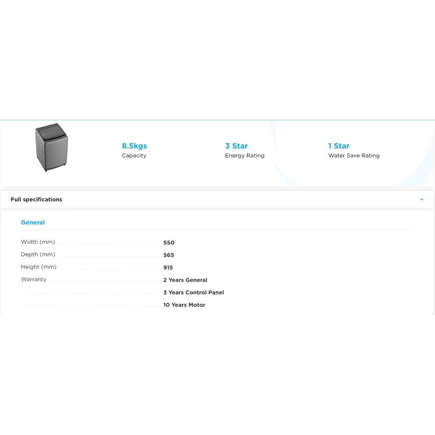The width and height of the screenshot is (435, 435).
Task: Click the 2 Years General warranty text
Action: pyautogui.click(x=185, y=280)
